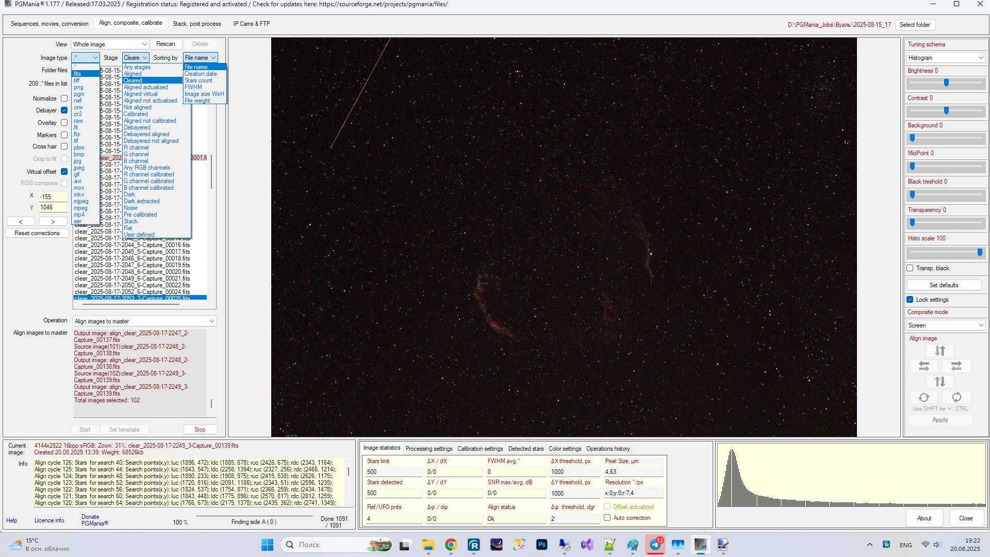990x557 pixels.
Task: Click the X offset field showing -155
Action: point(53,197)
